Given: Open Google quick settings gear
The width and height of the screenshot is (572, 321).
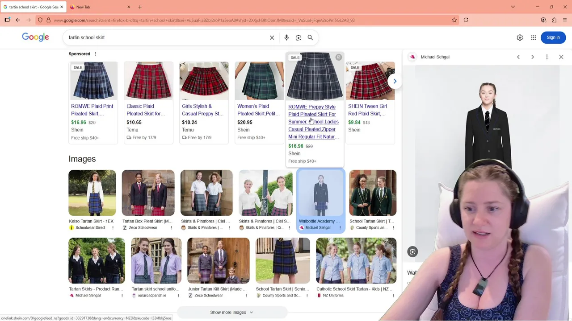Looking at the screenshot, I should coord(520,38).
